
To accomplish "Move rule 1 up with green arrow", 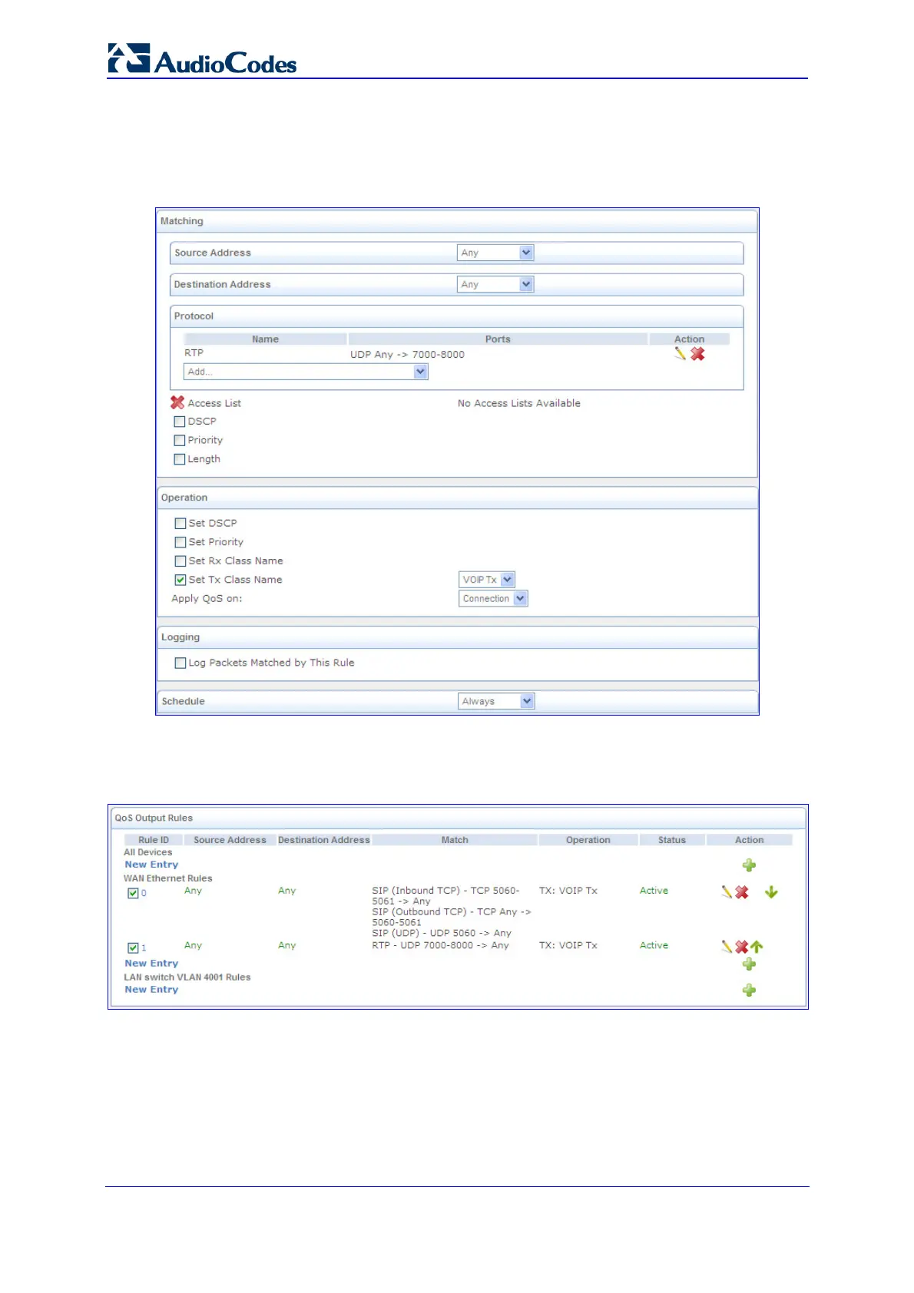I will pos(757,947).
